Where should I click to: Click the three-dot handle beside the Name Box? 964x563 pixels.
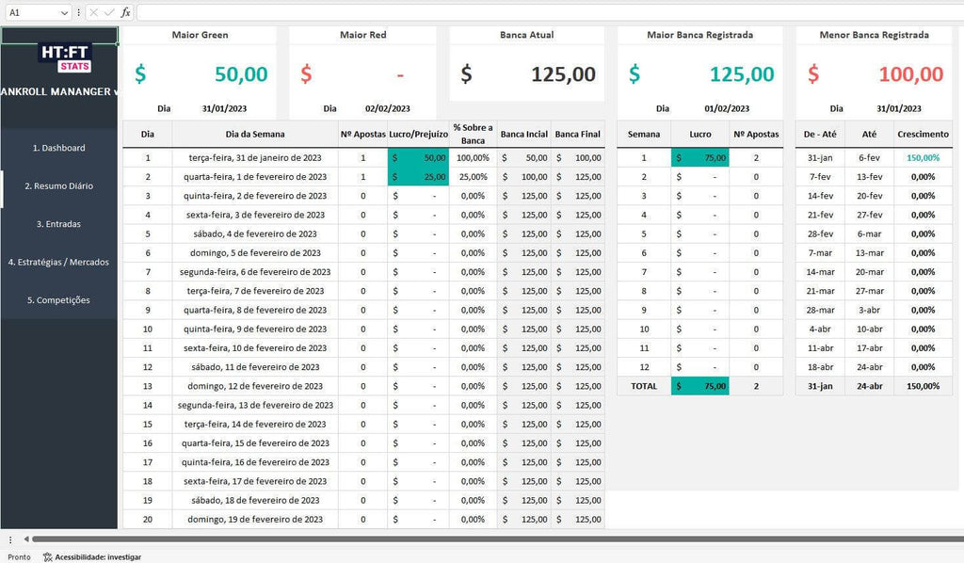[78, 12]
